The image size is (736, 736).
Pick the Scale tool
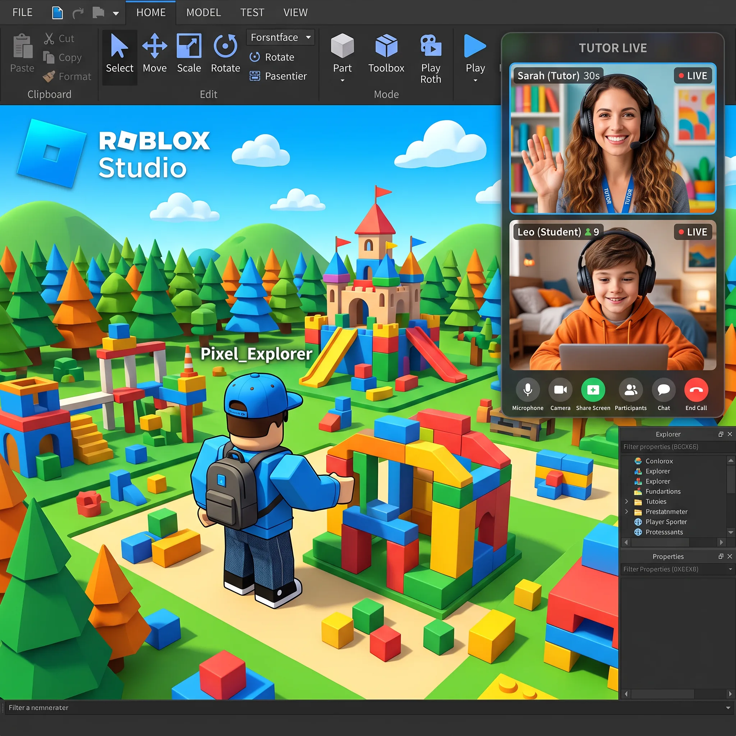(x=189, y=53)
